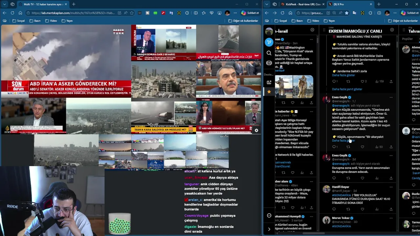Click the compose post button in X Pro sidebar
The width and height of the screenshot is (420, 236).
click(x=269, y=42)
